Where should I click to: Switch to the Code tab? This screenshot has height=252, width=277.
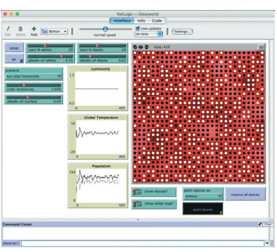point(157,21)
